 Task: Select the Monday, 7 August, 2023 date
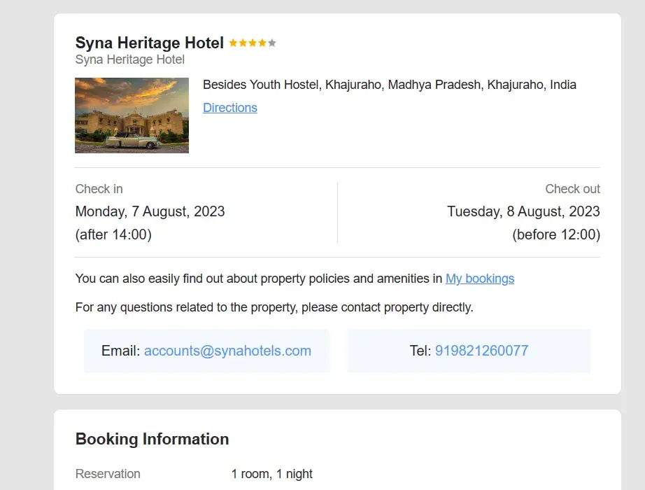tap(150, 211)
